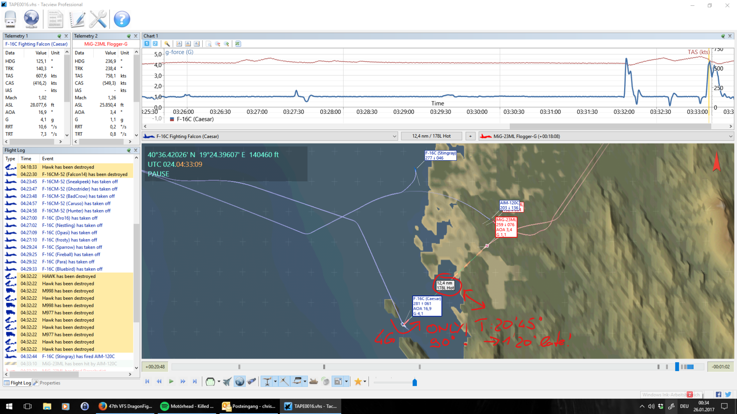This screenshot has width=737, height=414.
Task: Click the zoom-to-fit page icon in Chart toolbar
Action: [209, 44]
